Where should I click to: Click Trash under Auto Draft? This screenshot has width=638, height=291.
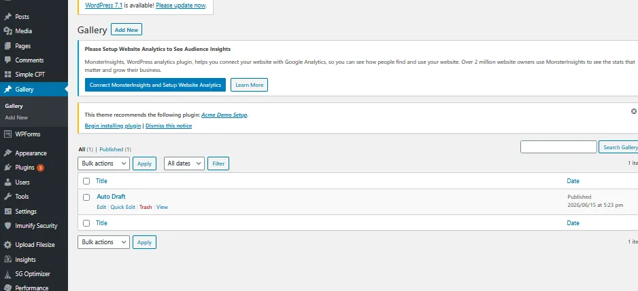coord(146,207)
